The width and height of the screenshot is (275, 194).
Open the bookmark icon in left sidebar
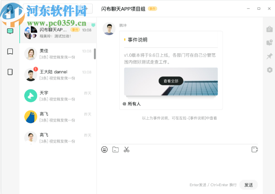(x=10, y=51)
